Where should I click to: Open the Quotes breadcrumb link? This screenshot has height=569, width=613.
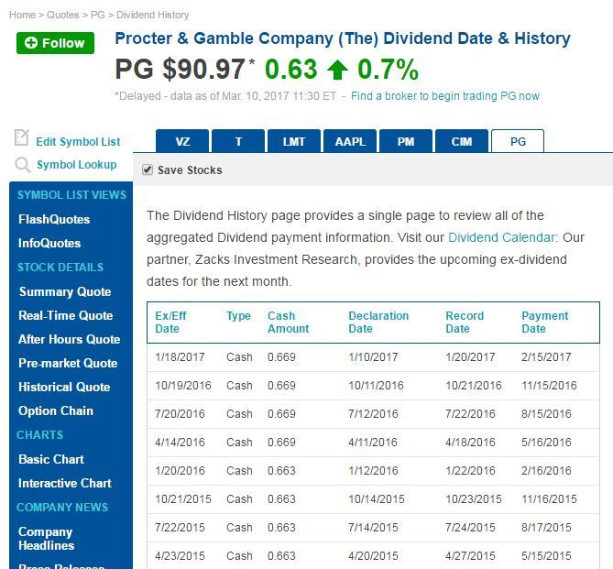62,15
